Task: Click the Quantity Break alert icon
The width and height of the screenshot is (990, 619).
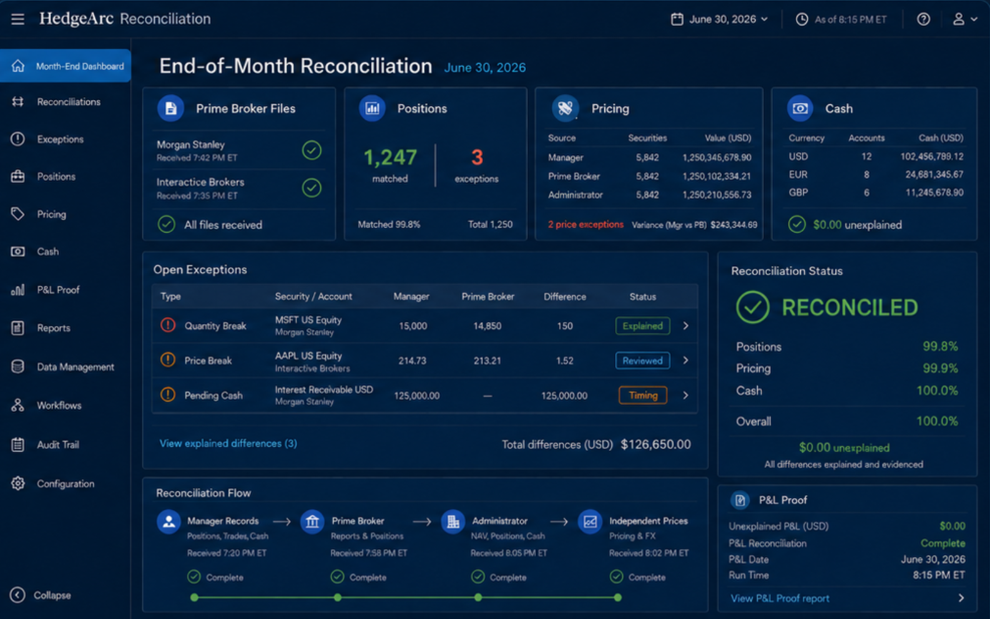Action: point(168,325)
